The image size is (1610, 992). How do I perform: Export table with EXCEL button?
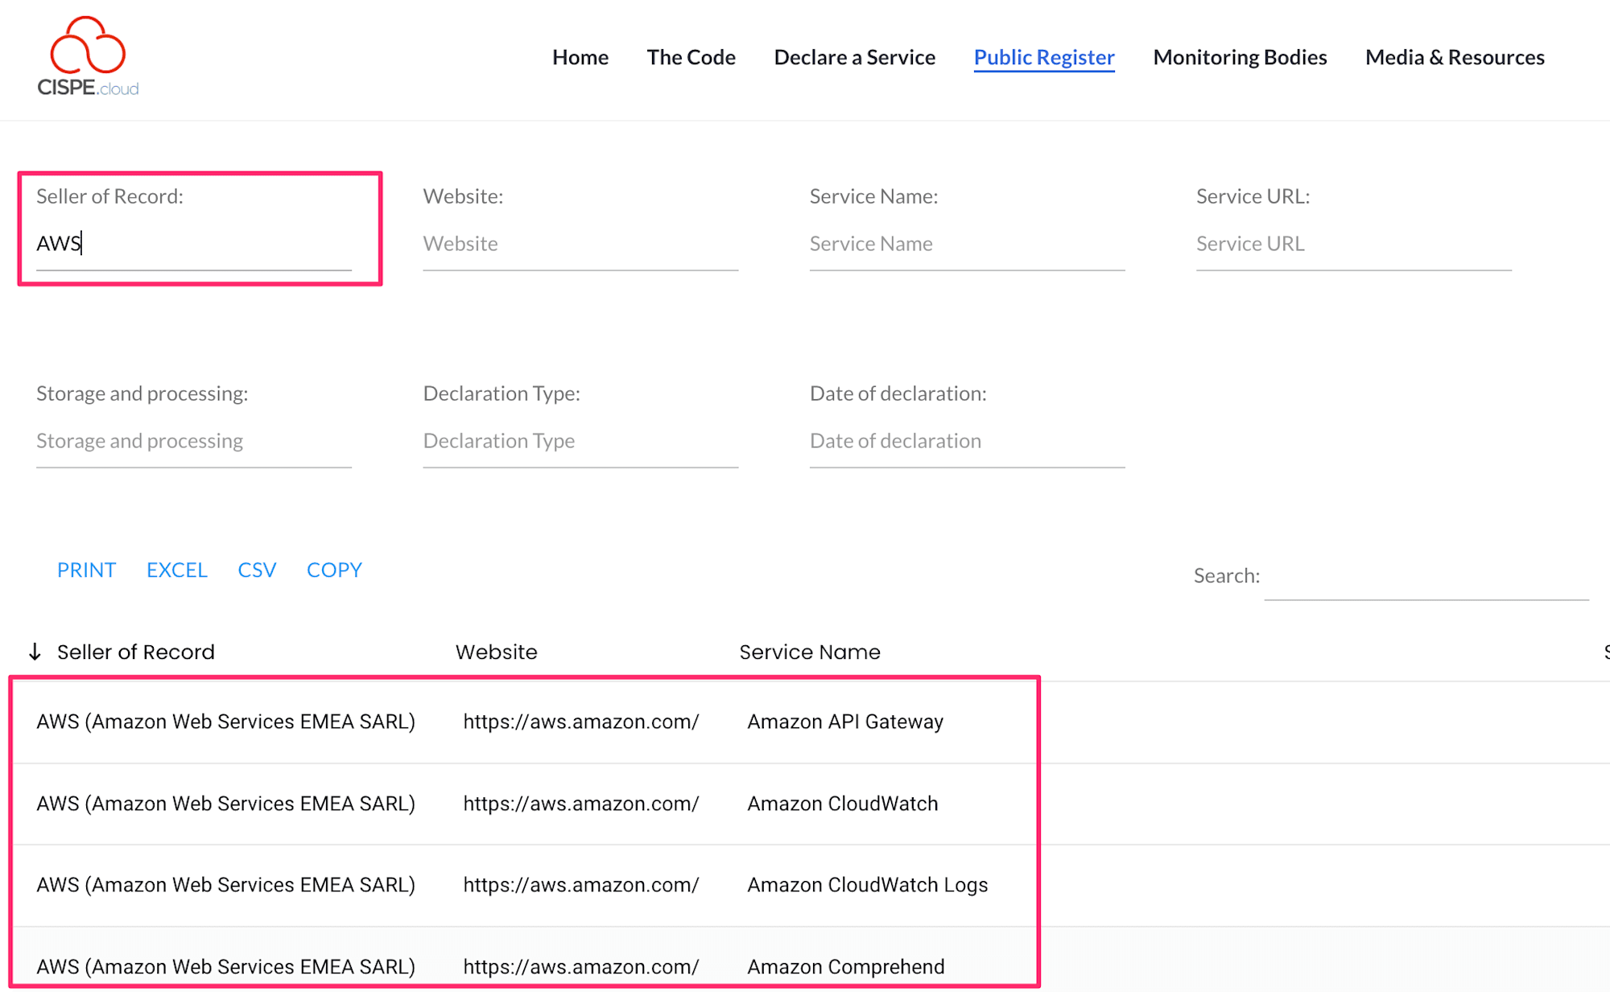(177, 570)
